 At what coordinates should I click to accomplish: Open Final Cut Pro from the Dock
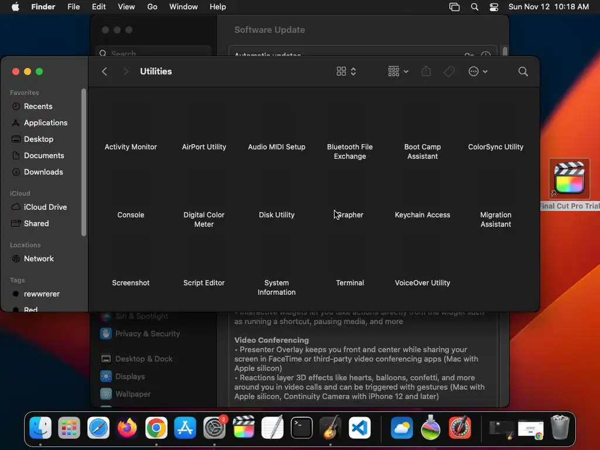click(x=243, y=428)
